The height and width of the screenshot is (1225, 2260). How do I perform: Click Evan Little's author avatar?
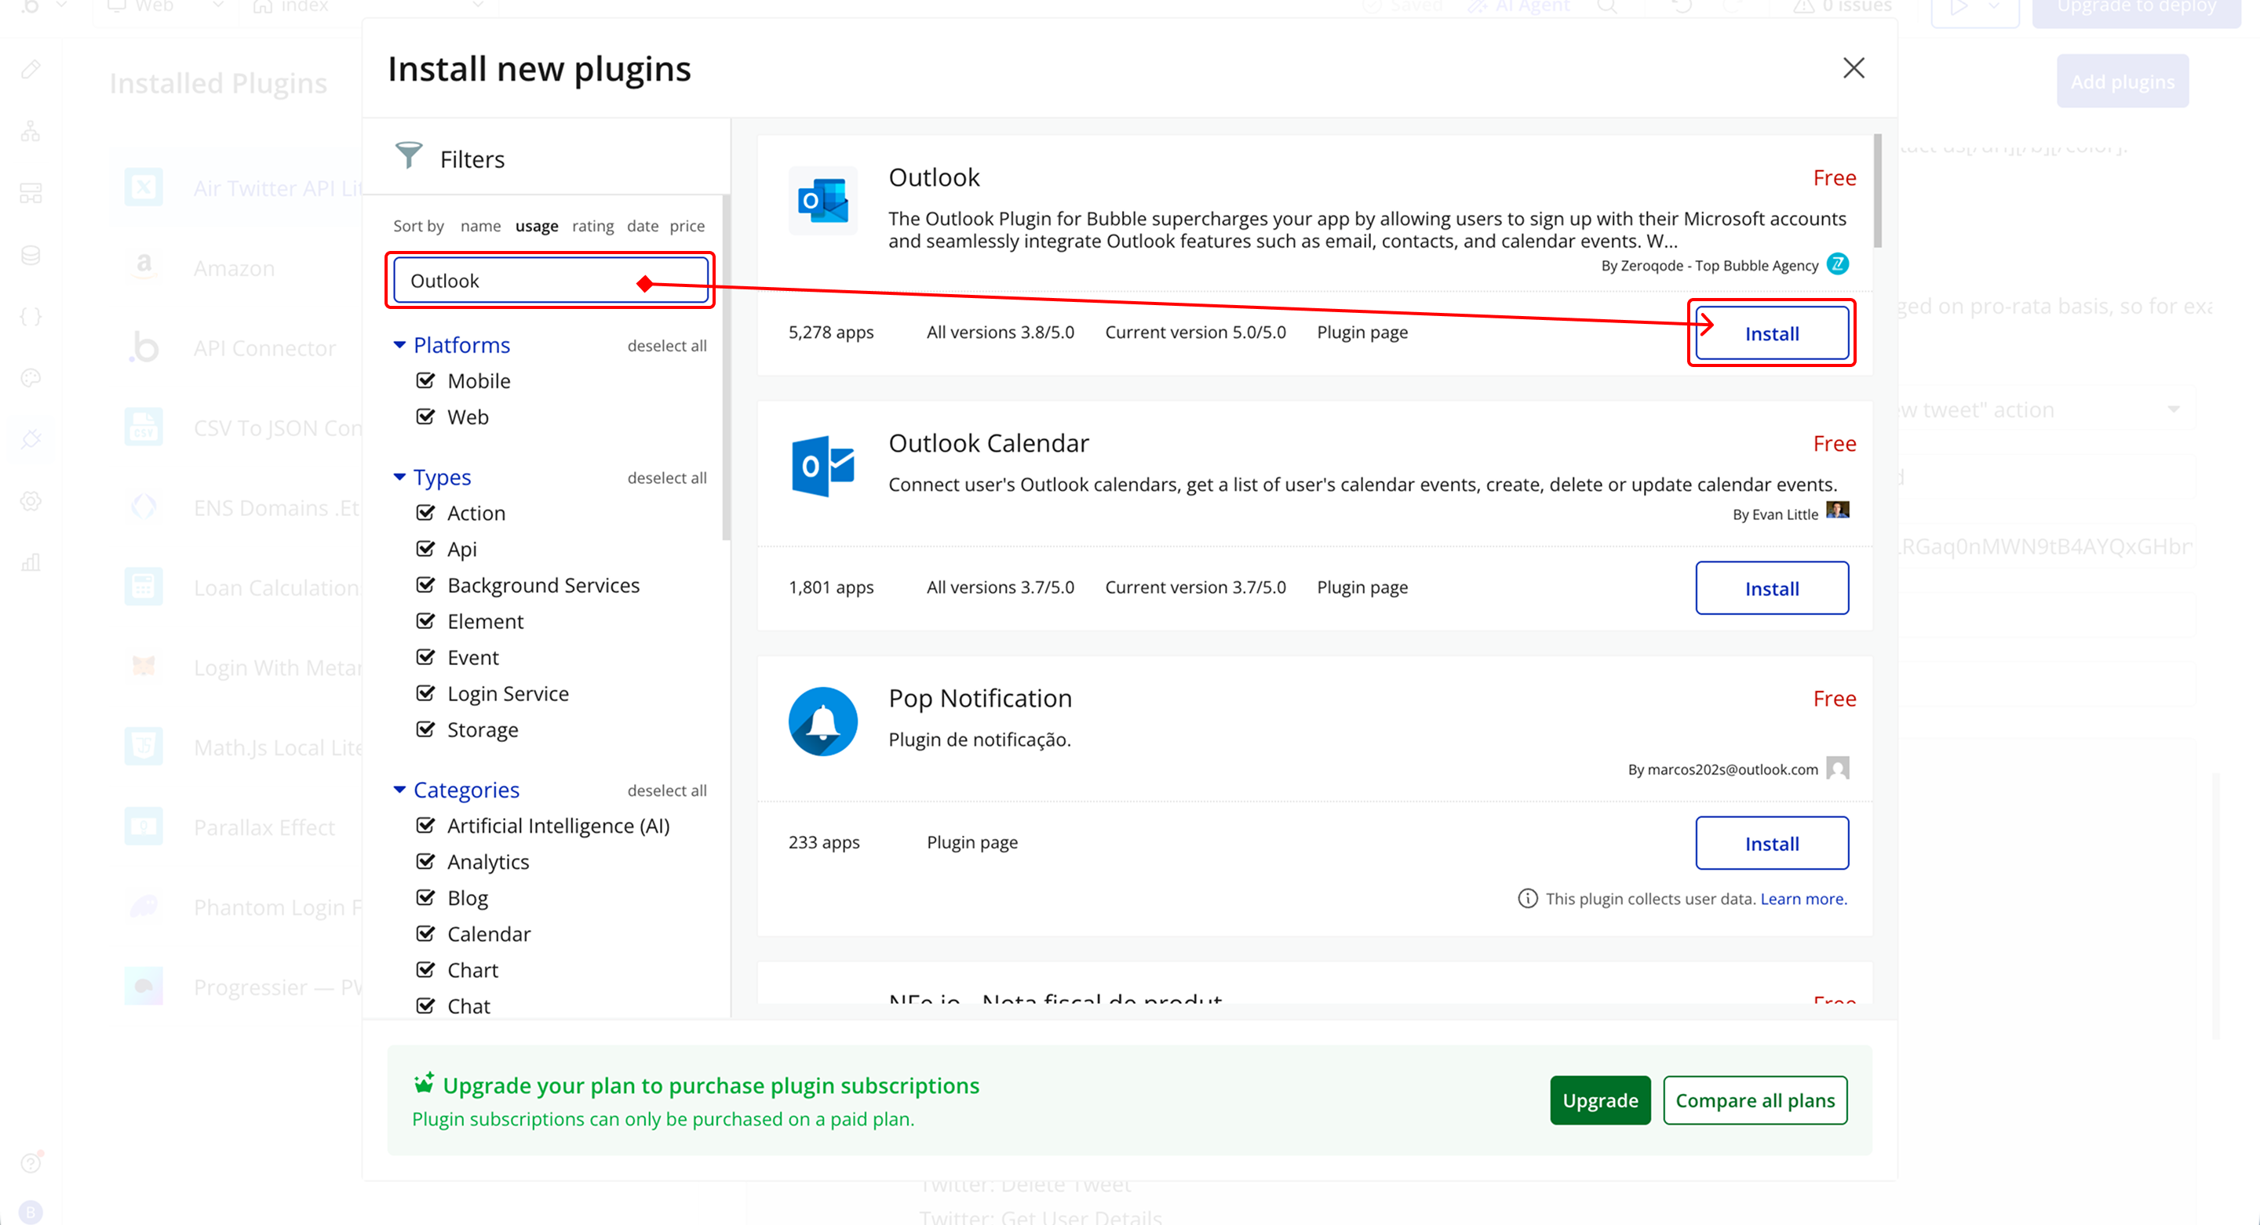click(1837, 511)
